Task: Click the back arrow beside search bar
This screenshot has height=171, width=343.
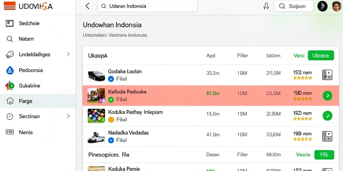Action: click(x=87, y=6)
